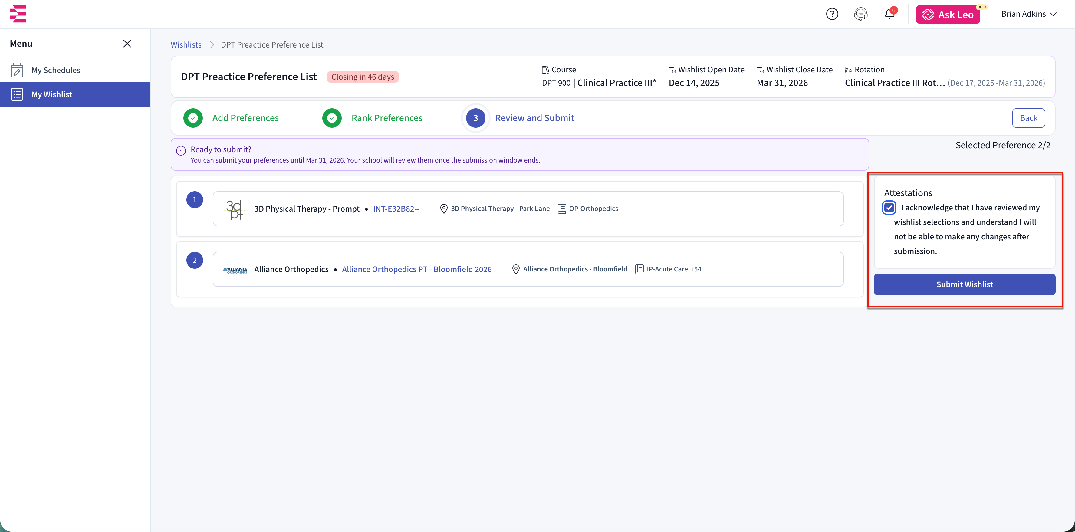1075x532 pixels.
Task: Uncheck the attestation acknowledgement checkbox
Action: pyautogui.click(x=889, y=208)
